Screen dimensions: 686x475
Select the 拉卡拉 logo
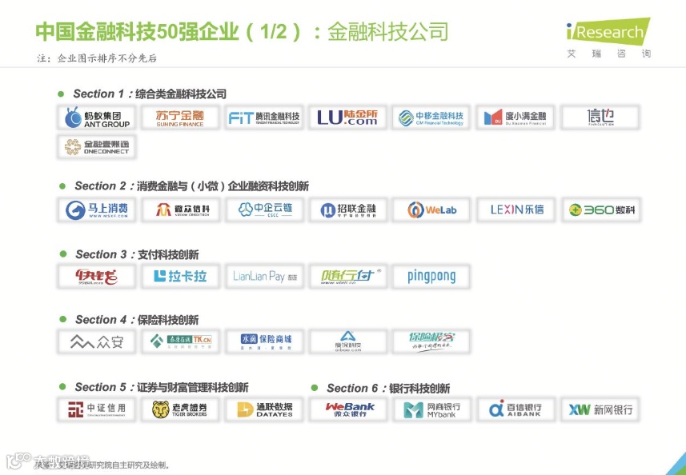coord(180,276)
